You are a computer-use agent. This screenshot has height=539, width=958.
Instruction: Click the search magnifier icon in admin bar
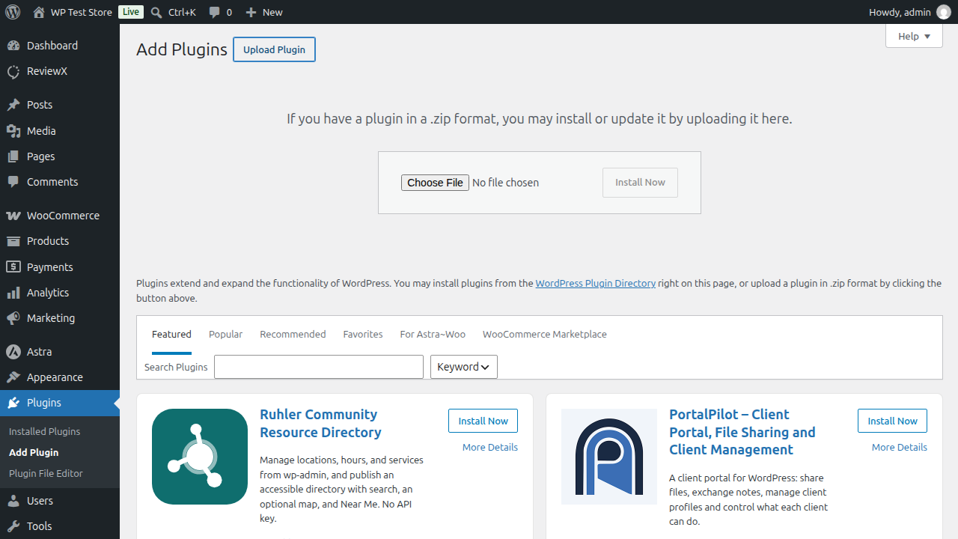click(x=156, y=12)
